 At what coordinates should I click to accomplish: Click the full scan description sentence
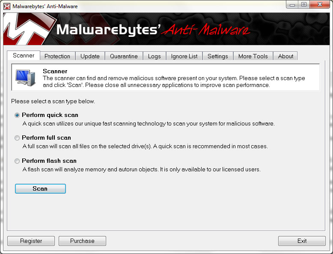(x=145, y=146)
